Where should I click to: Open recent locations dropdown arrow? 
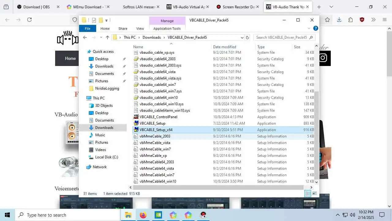pyautogui.click(x=101, y=37)
